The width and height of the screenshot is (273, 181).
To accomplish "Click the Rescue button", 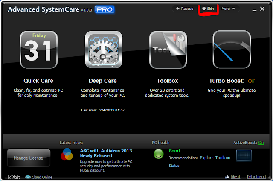I will point(185,9).
